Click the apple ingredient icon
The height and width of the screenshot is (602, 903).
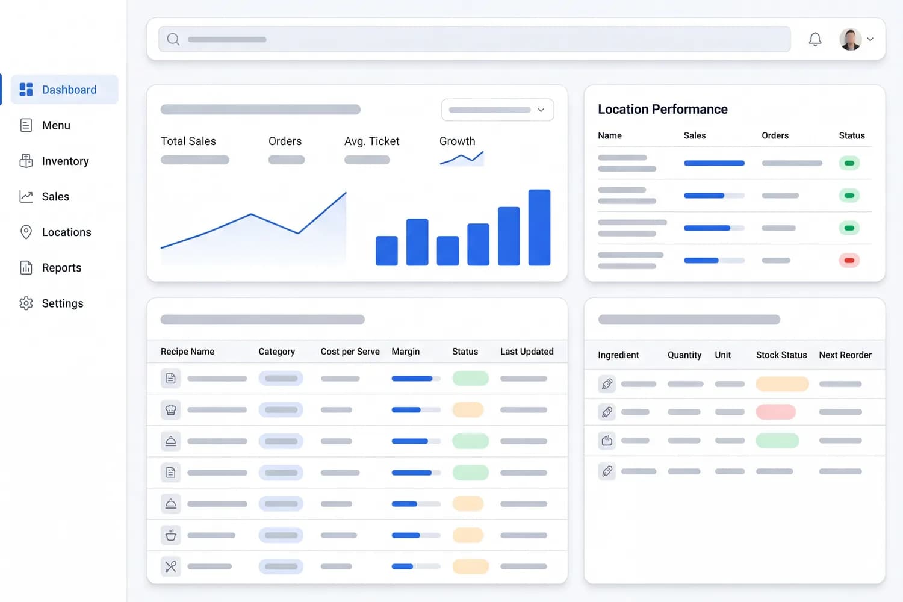tap(607, 441)
